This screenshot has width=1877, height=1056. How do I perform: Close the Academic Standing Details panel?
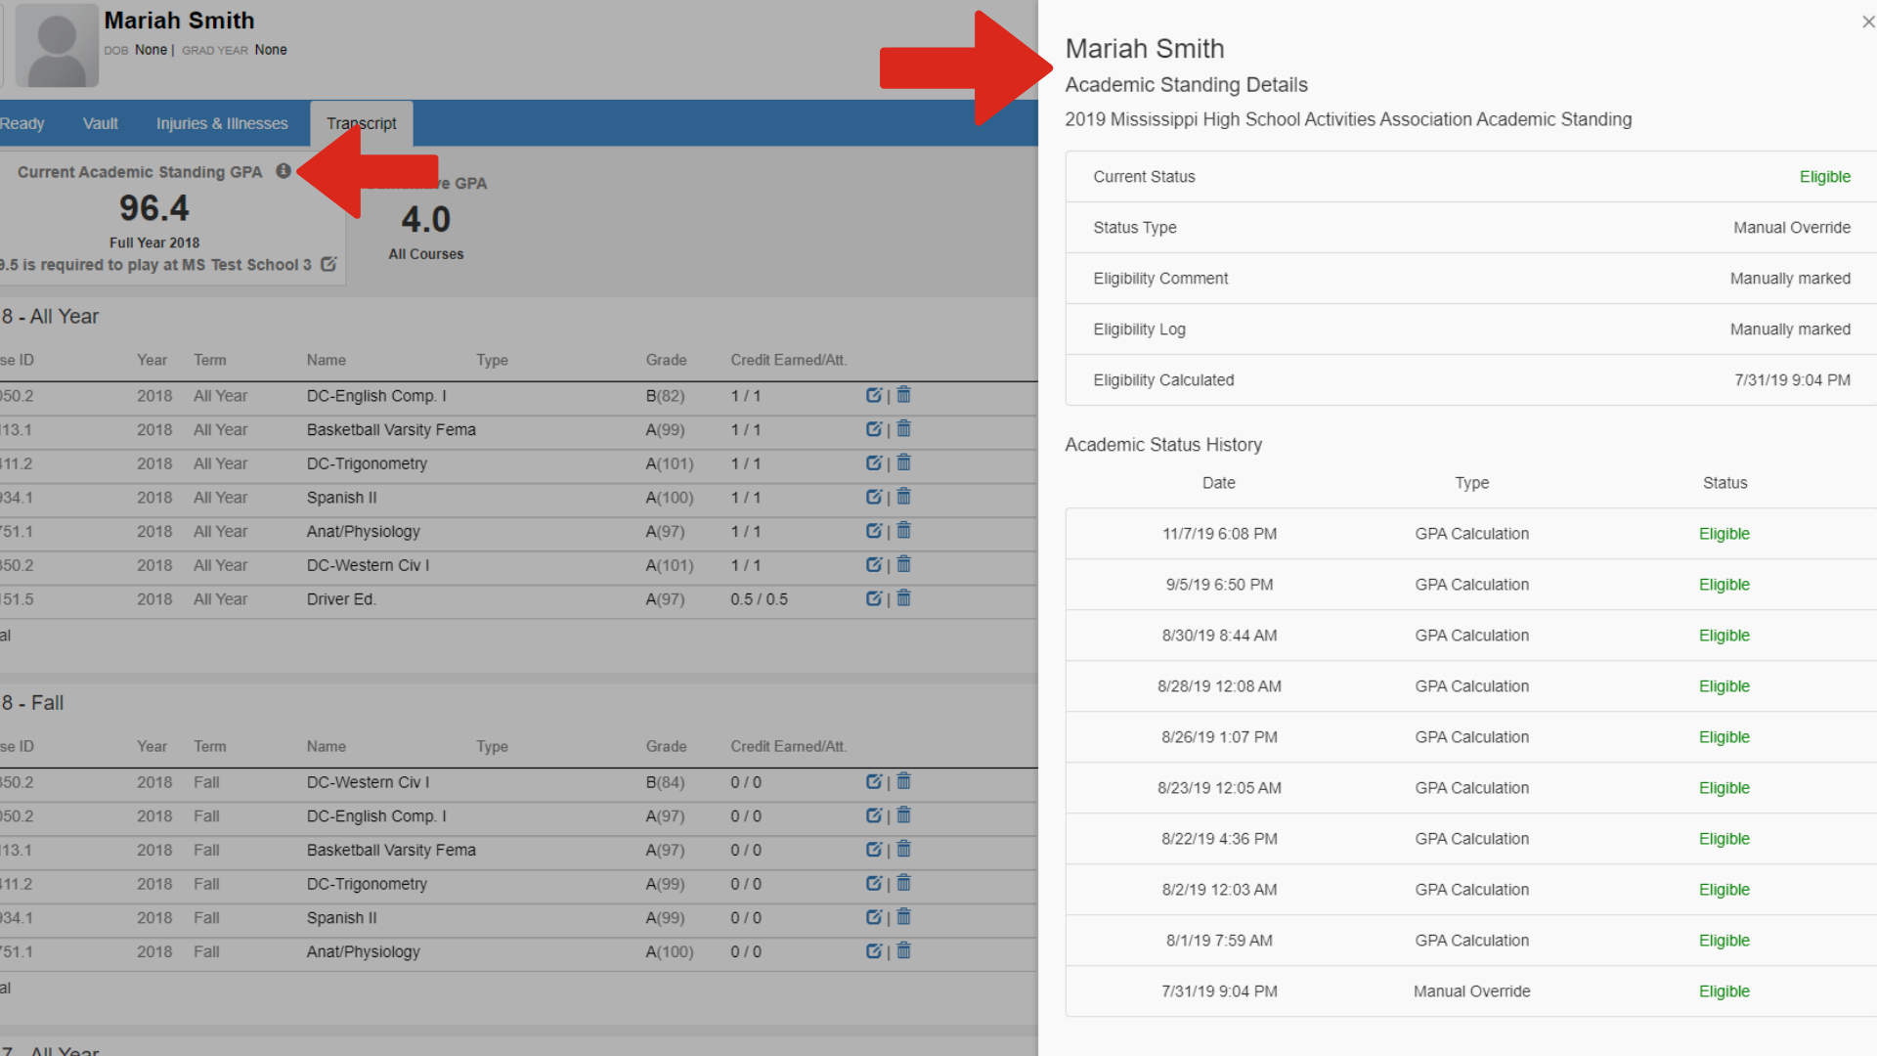(1867, 22)
